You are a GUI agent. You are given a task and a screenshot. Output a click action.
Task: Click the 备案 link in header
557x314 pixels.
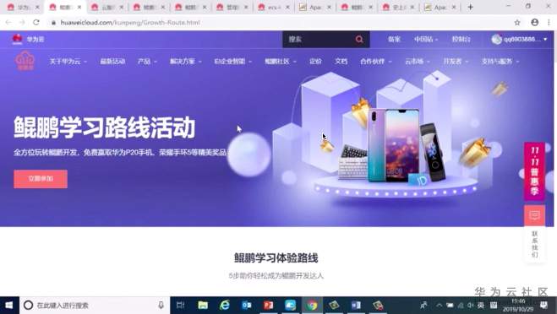394,40
